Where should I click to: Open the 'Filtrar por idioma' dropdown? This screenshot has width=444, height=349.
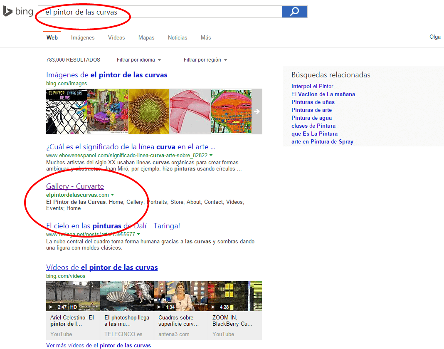tap(139, 60)
